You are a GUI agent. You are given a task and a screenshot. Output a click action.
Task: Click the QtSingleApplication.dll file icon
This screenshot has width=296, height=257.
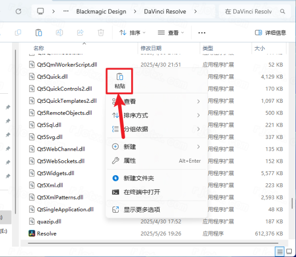click(x=32, y=209)
